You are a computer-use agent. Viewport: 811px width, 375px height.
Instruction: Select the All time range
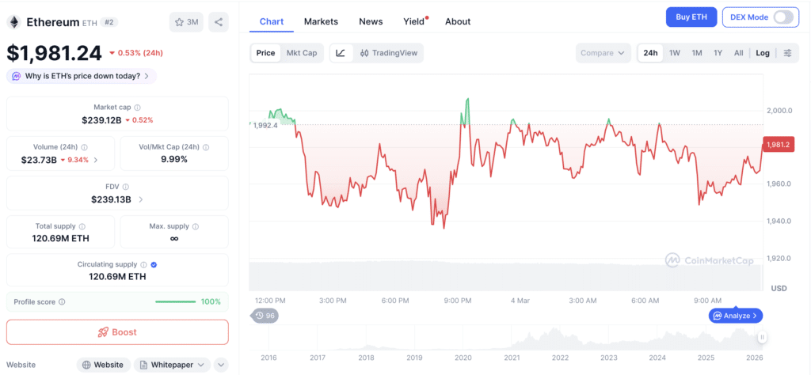coord(739,53)
